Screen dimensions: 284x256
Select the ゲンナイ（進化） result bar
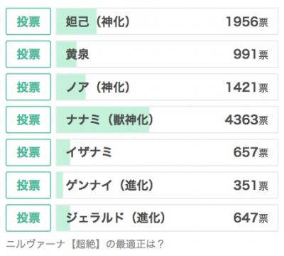coord(167,185)
